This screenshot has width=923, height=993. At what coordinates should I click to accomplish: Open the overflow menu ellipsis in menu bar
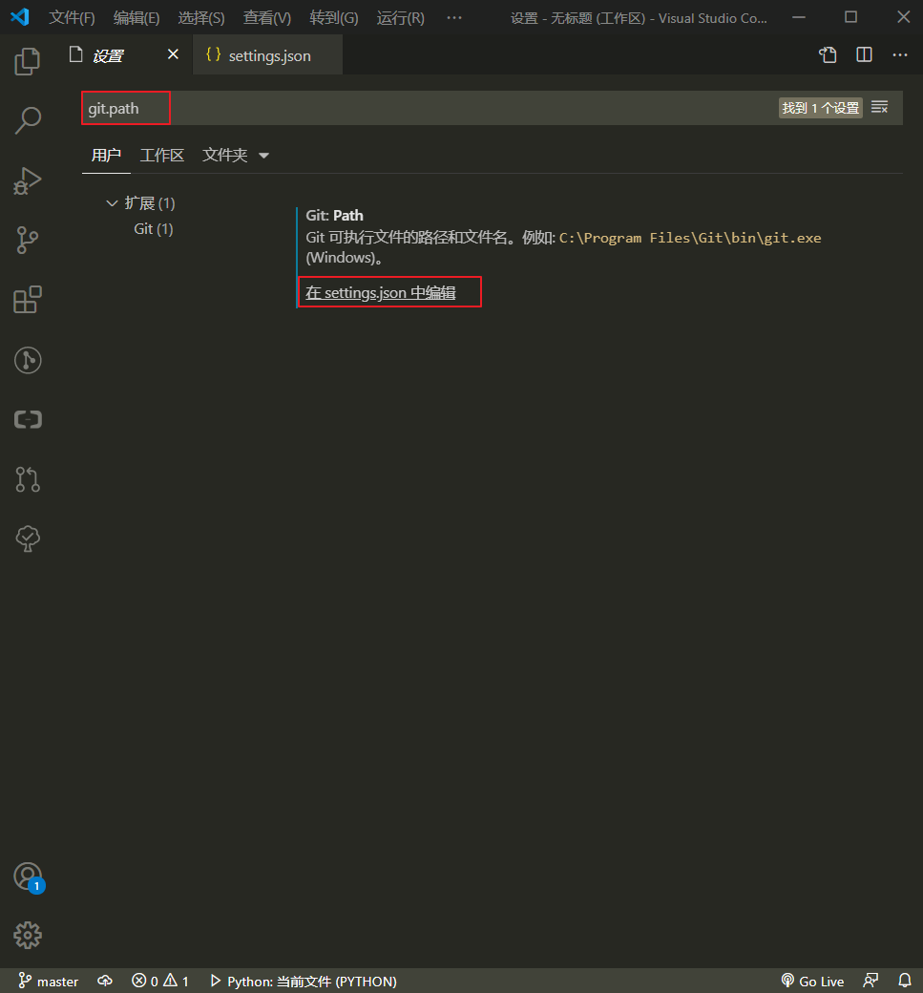[454, 18]
